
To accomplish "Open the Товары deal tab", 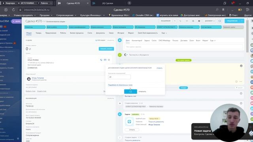I will 38,33.
